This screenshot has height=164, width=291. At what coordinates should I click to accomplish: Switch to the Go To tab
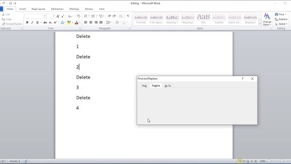pos(168,86)
